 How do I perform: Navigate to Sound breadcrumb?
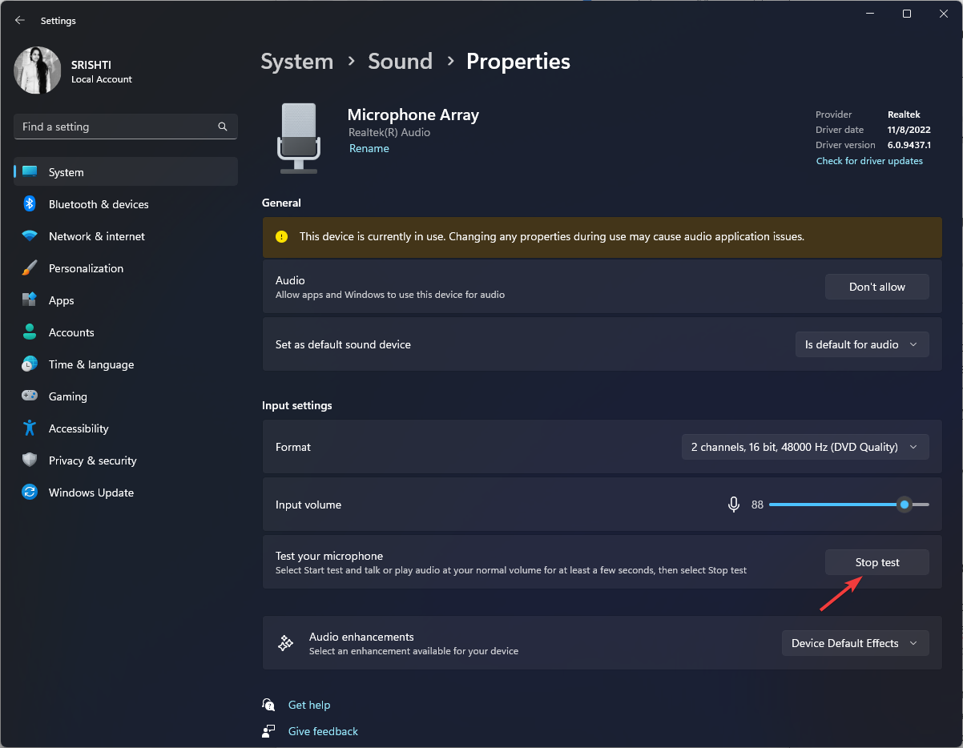(400, 62)
